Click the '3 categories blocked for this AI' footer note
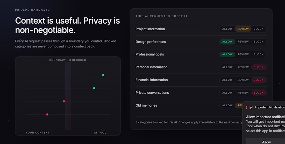The width and height of the screenshot is (285, 144). coord(189,122)
